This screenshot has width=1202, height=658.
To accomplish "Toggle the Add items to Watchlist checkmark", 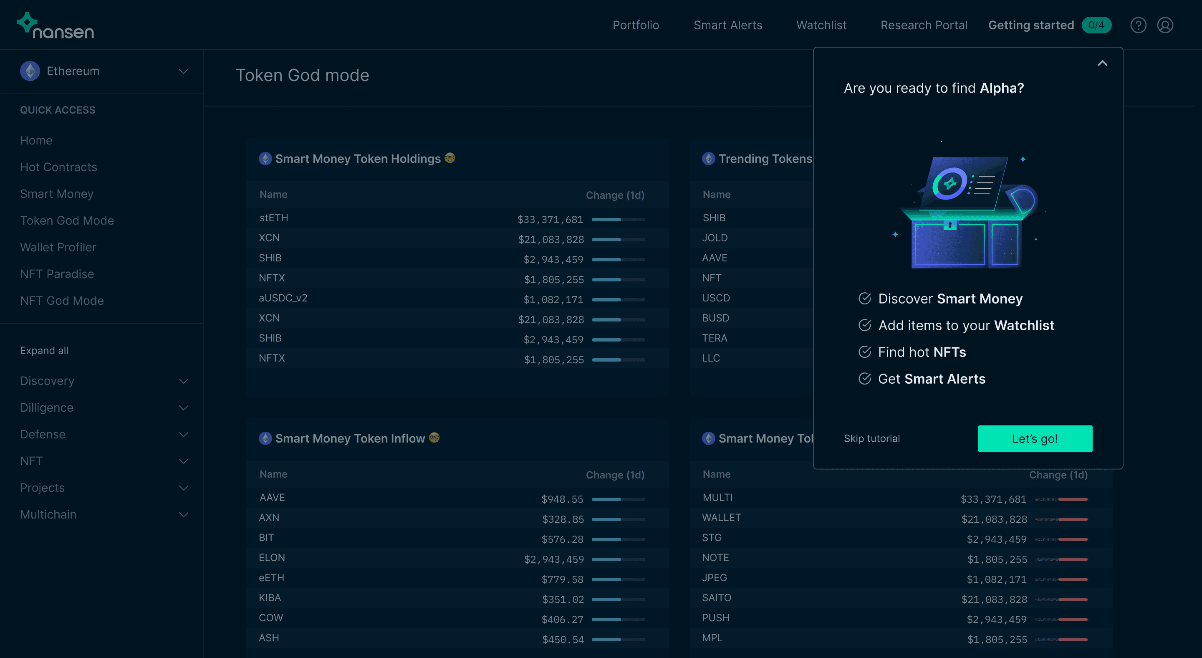I will [865, 325].
